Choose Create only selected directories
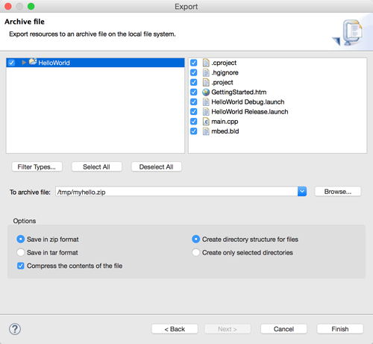 tap(195, 252)
